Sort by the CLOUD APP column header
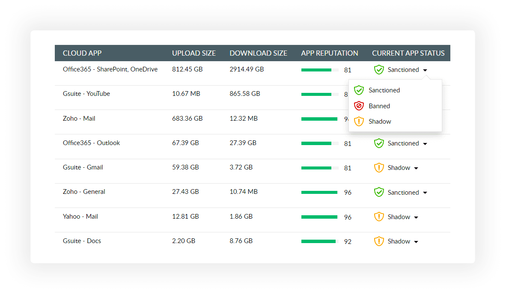This screenshot has height=294, width=506. (82, 53)
